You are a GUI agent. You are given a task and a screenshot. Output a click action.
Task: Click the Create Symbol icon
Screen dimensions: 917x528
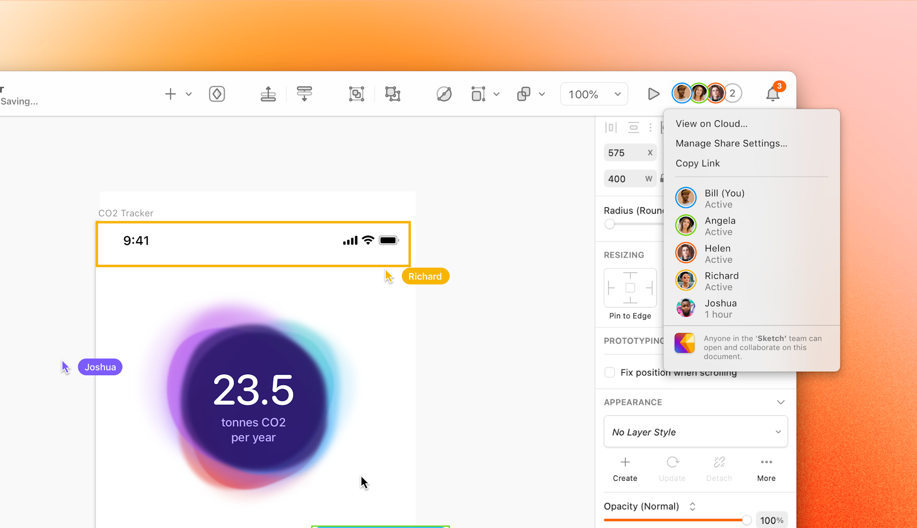coord(217,94)
